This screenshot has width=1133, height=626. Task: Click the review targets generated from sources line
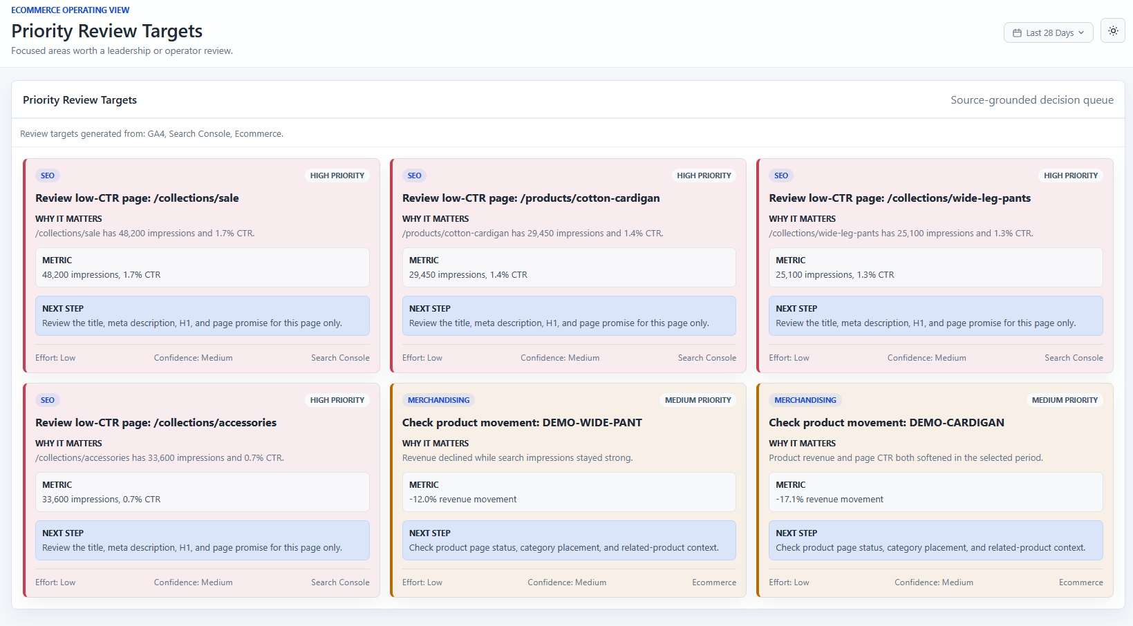pos(152,134)
